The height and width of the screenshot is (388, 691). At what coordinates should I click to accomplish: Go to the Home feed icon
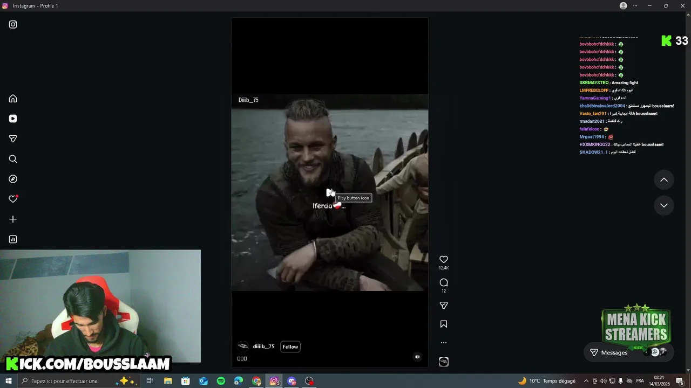pos(13,99)
